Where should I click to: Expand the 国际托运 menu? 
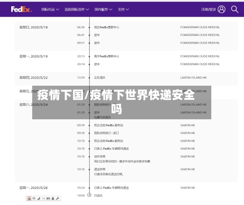[x=50, y=9]
